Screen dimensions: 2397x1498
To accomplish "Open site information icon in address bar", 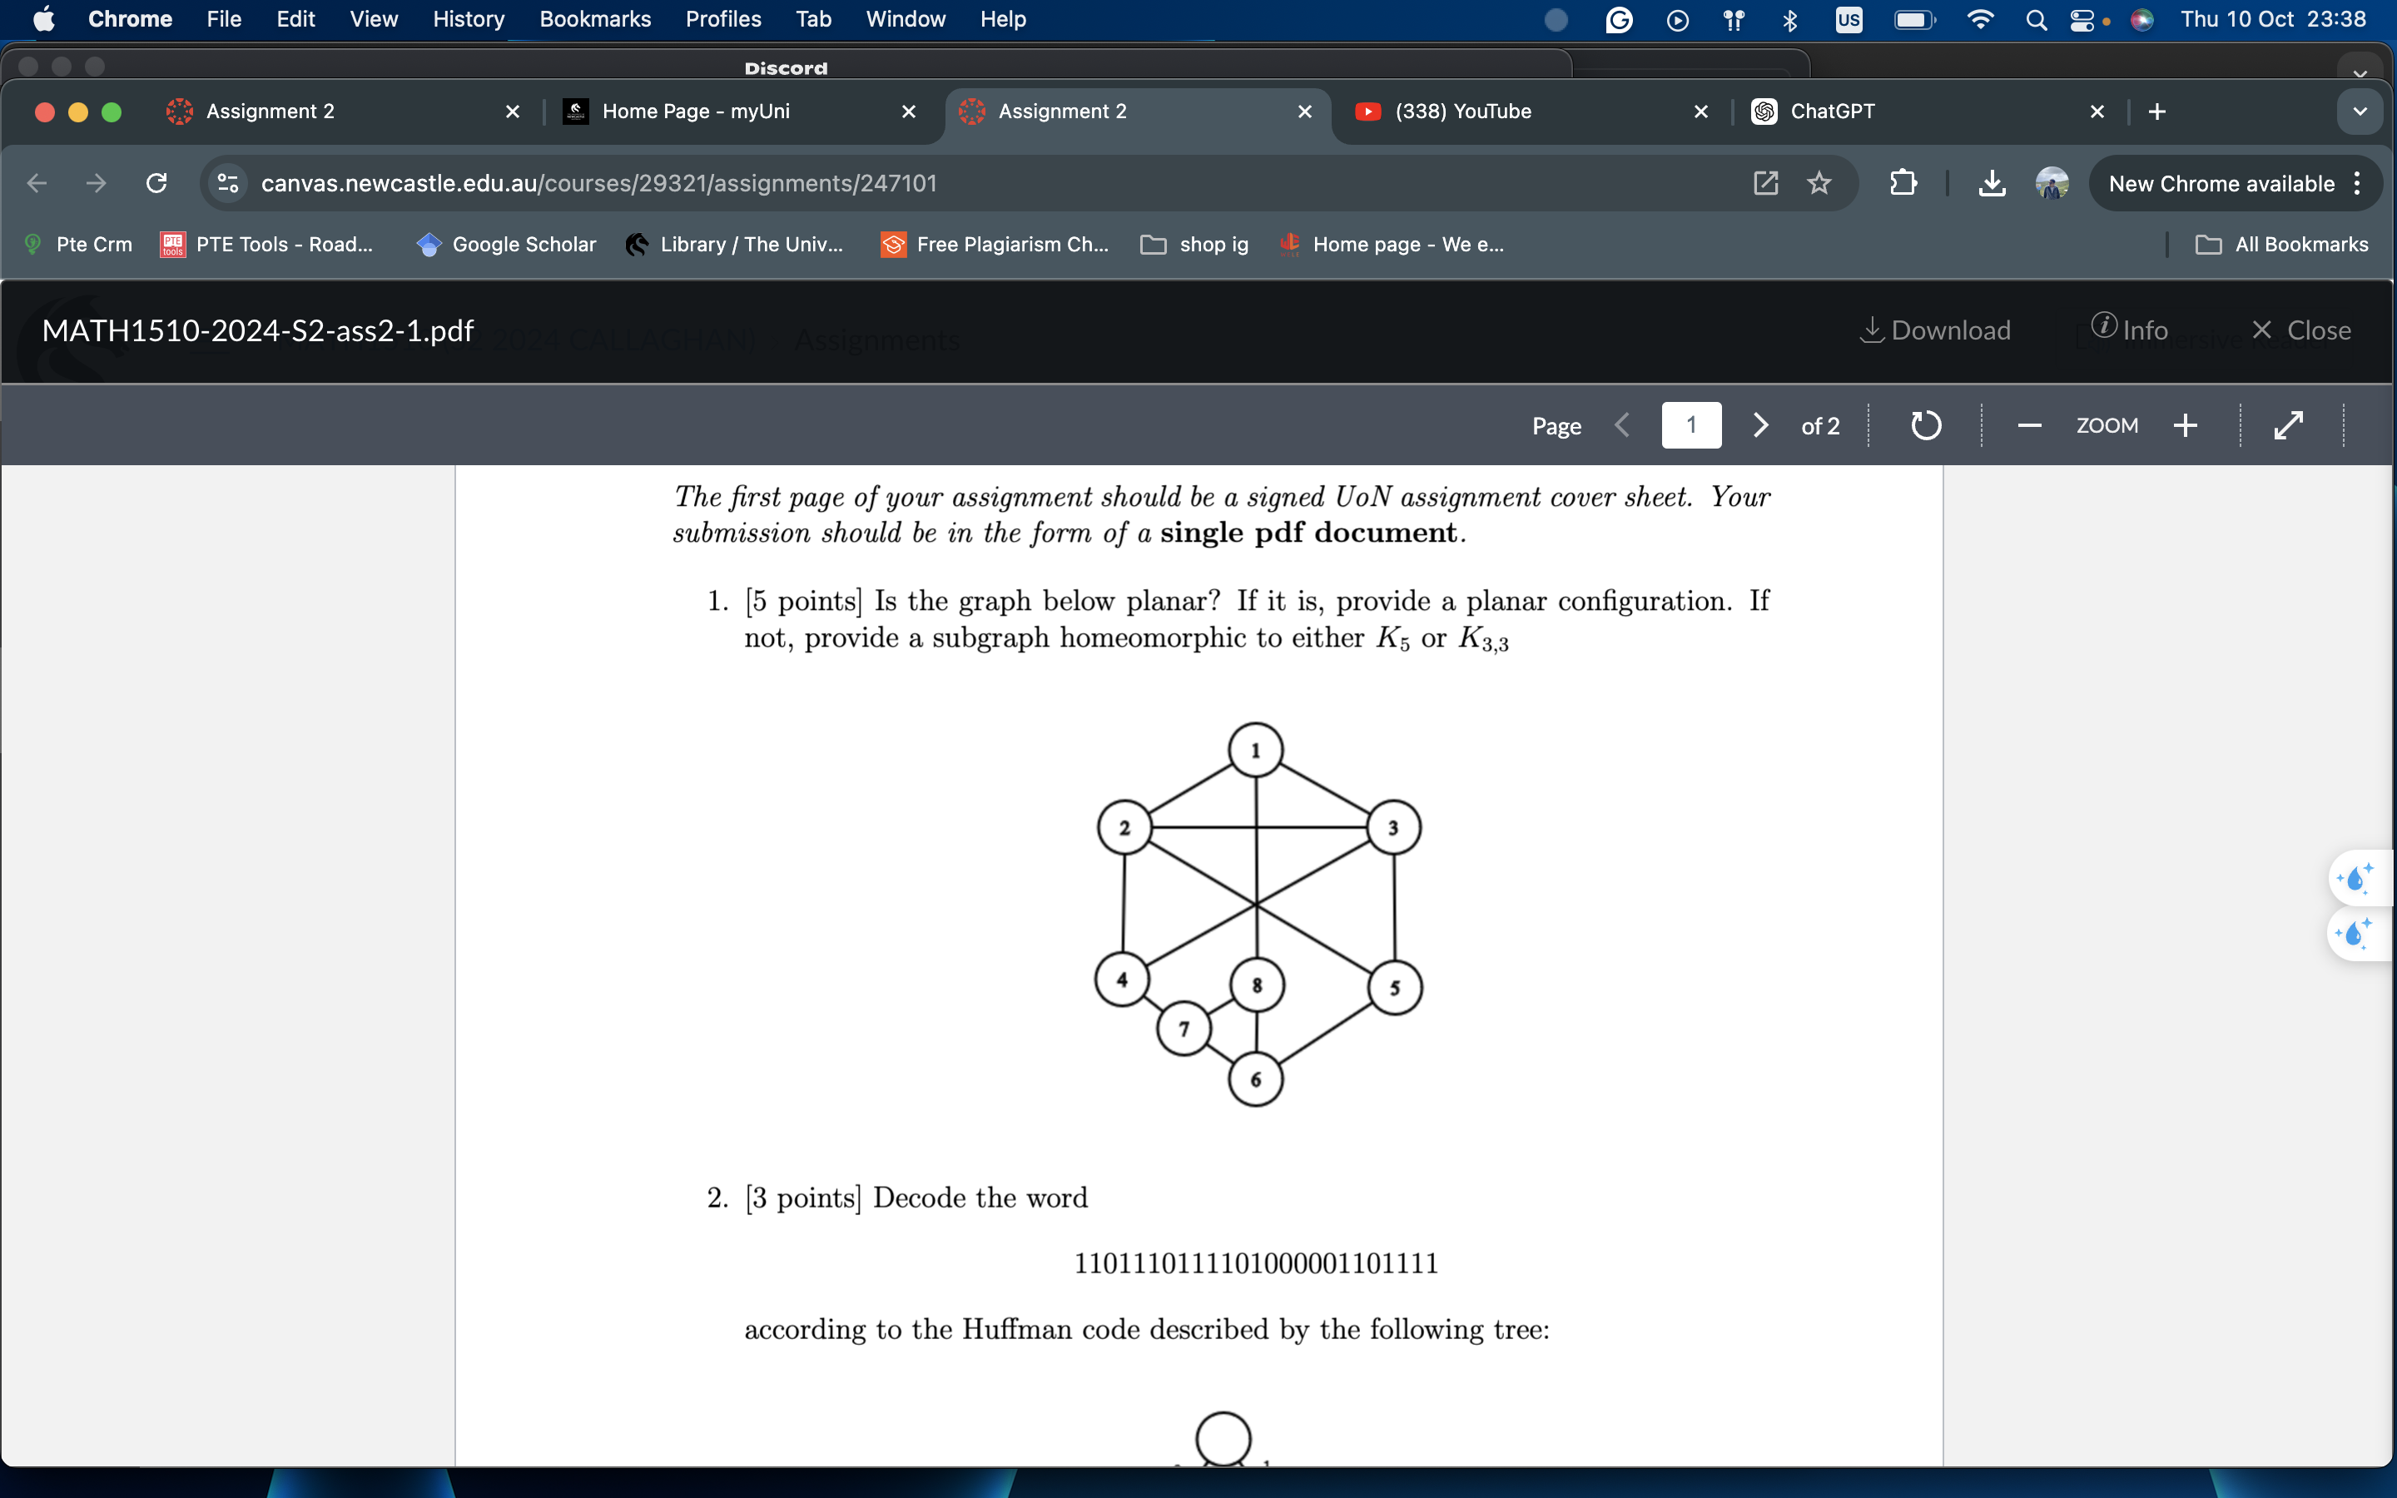I will point(228,183).
